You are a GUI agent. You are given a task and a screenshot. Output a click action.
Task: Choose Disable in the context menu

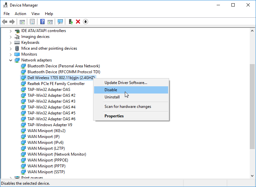[131, 90]
